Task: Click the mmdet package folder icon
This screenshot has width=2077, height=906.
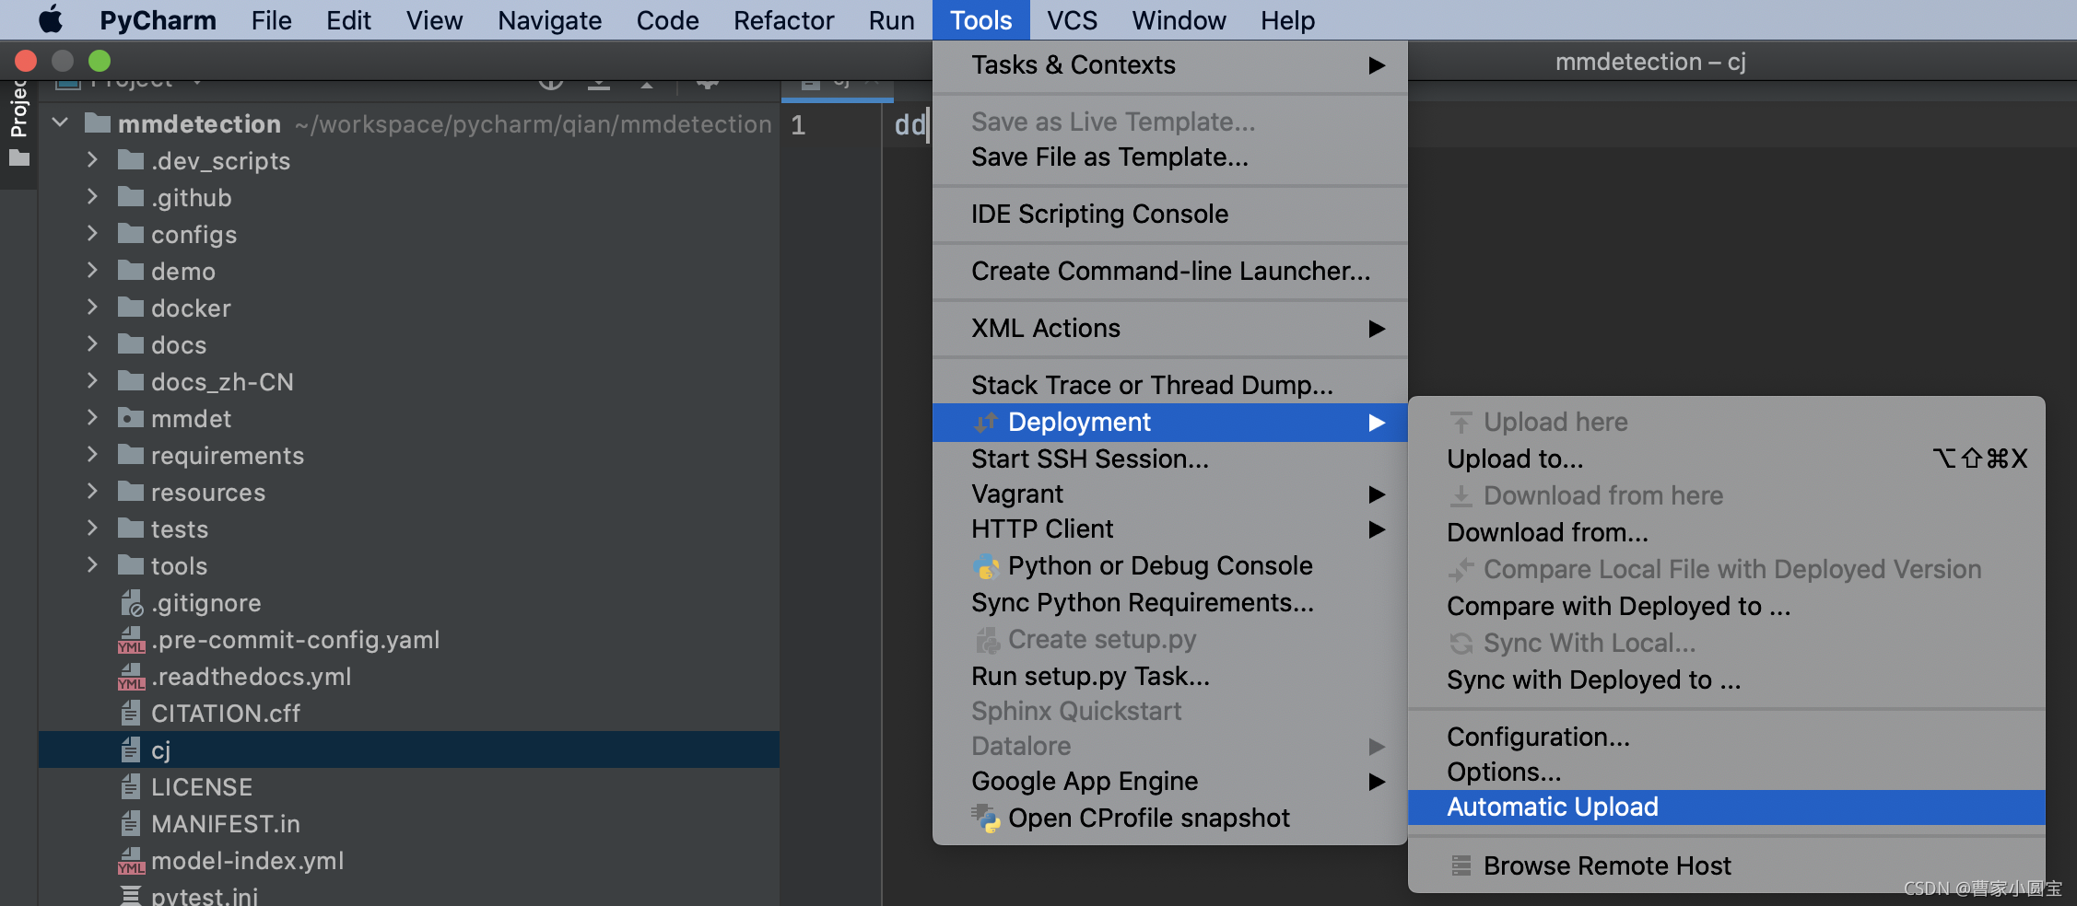Action: (x=132, y=419)
